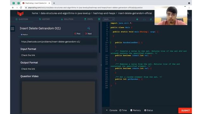Screen dimensions: 202x114
Task: Close the PepCoding browser tab
Action: pyautogui.click(x=49, y=3)
